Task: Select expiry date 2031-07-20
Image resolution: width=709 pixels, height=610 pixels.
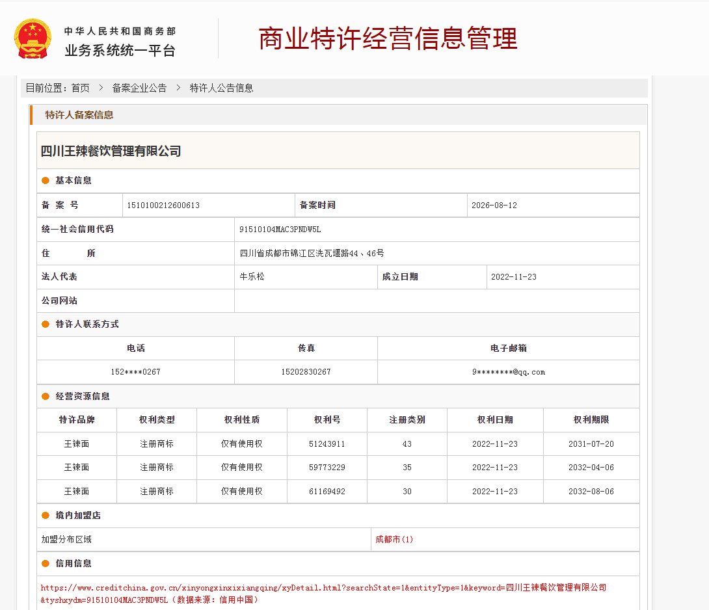Action: tap(591, 444)
